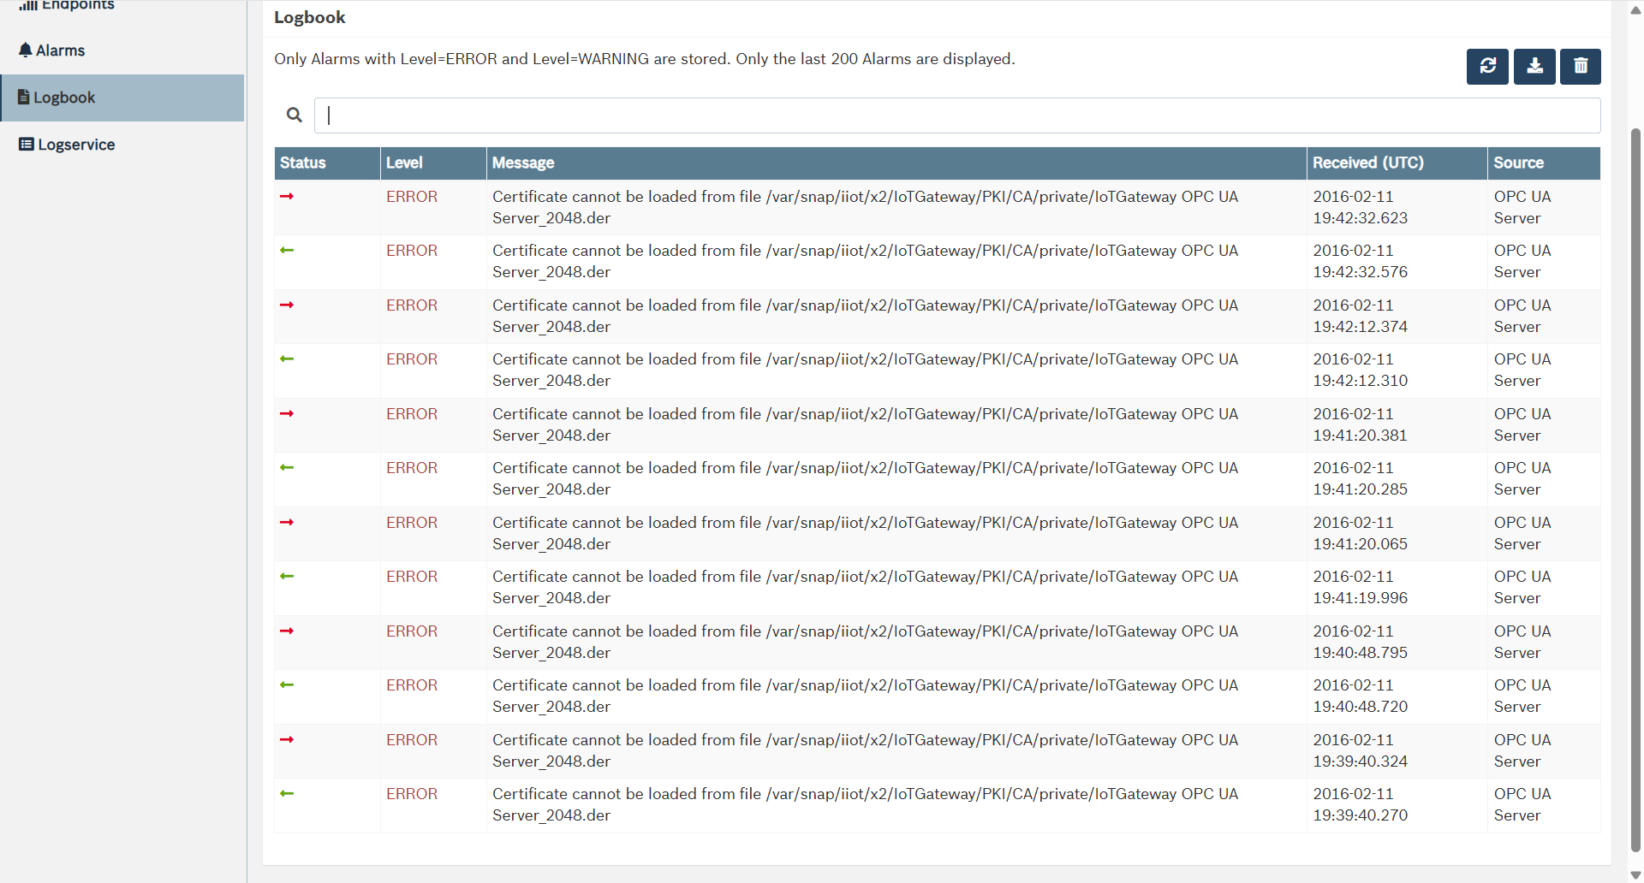The width and height of the screenshot is (1644, 883).
Task: Sort by the Level column header
Action: tap(404, 163)
